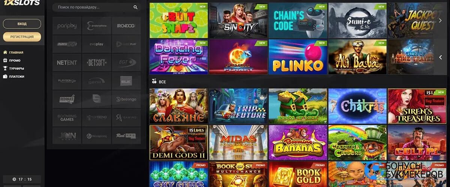Pick the Evoplay provider tile
The width and height of the screenshot is (450, 187).
pyautogui.click(x=96, y=44)
